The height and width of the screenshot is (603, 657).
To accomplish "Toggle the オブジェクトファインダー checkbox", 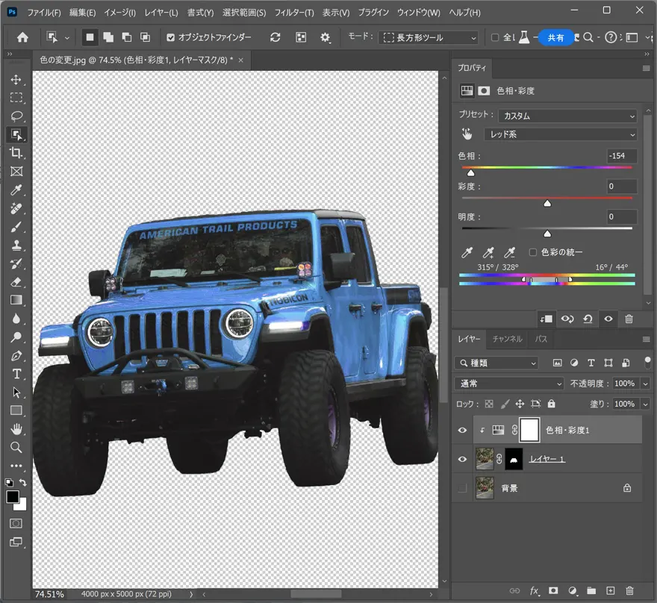I will click(170, 37).
